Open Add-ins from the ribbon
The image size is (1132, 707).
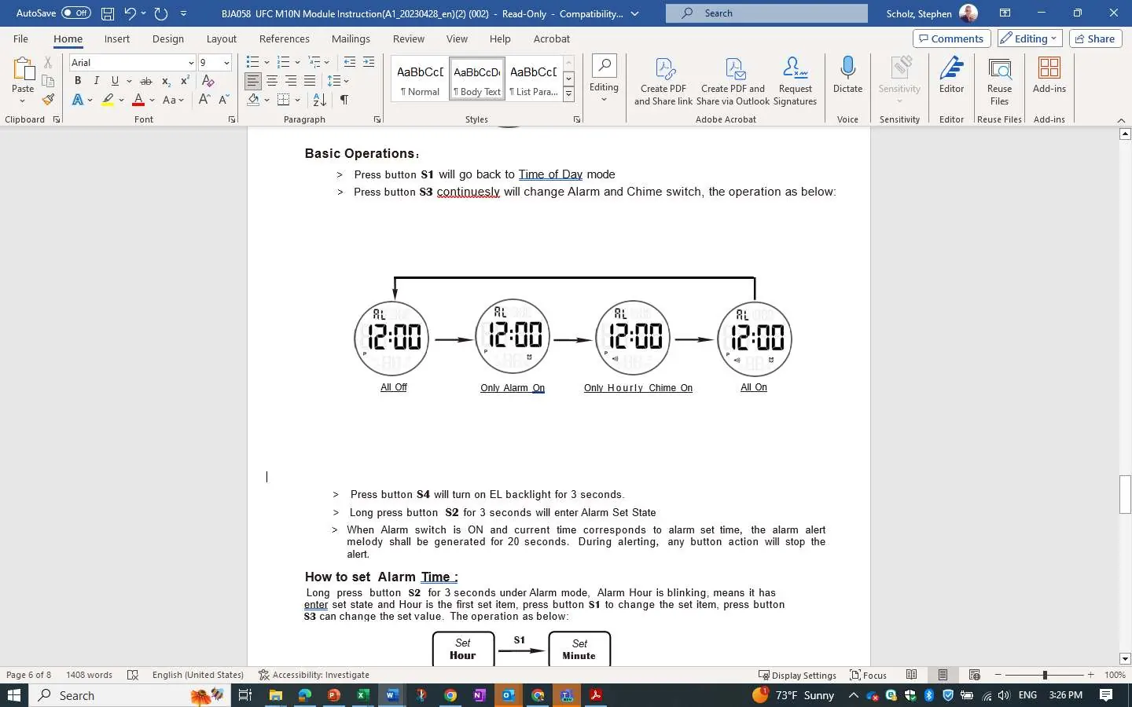coord(1049,75)
